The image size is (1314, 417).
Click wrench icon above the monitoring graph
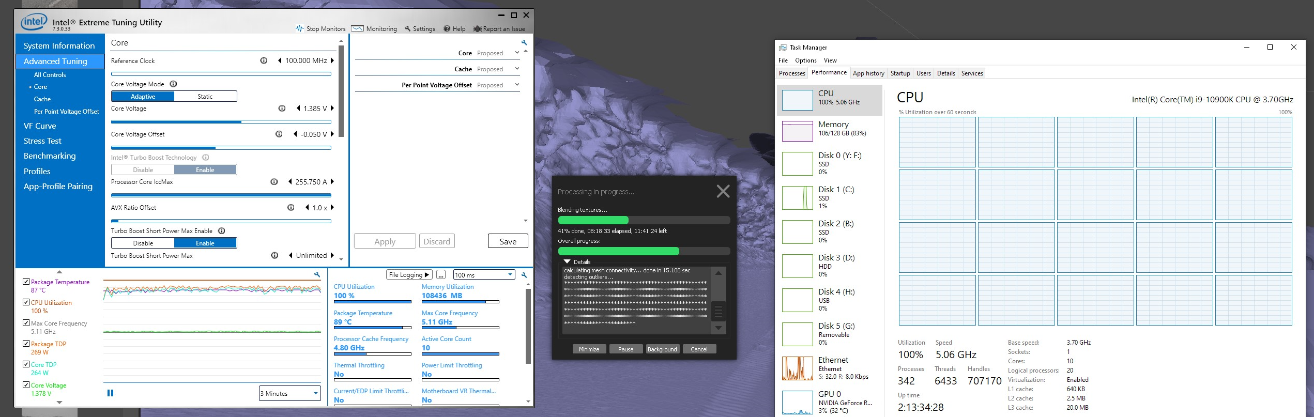[317, 275]
